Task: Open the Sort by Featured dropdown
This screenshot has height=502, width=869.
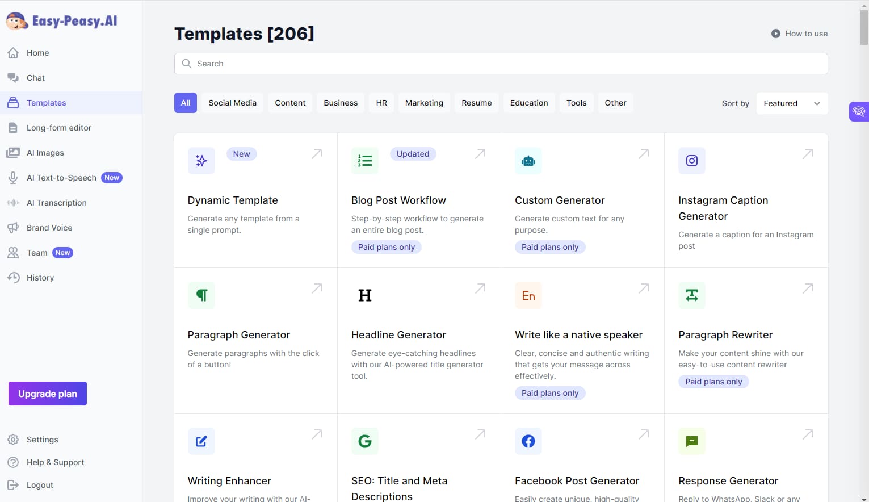Action: coord(792,103)
